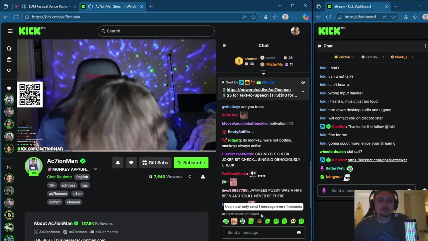Hide the pinned message with eye-slash icon

[303, 82]
